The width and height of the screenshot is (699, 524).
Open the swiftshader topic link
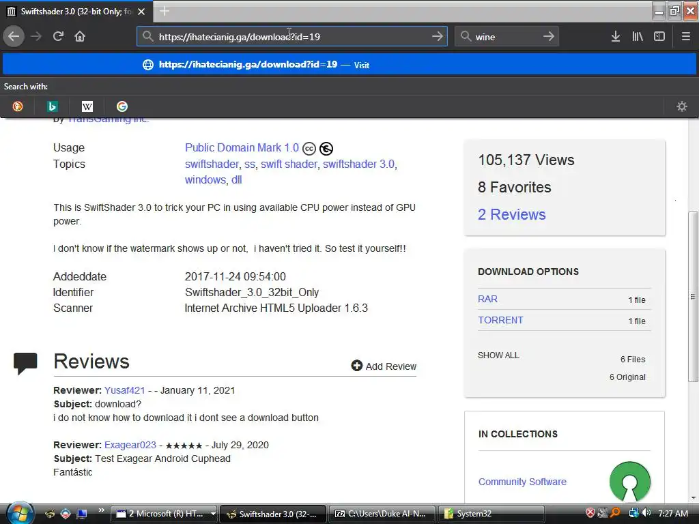[212, 164]
